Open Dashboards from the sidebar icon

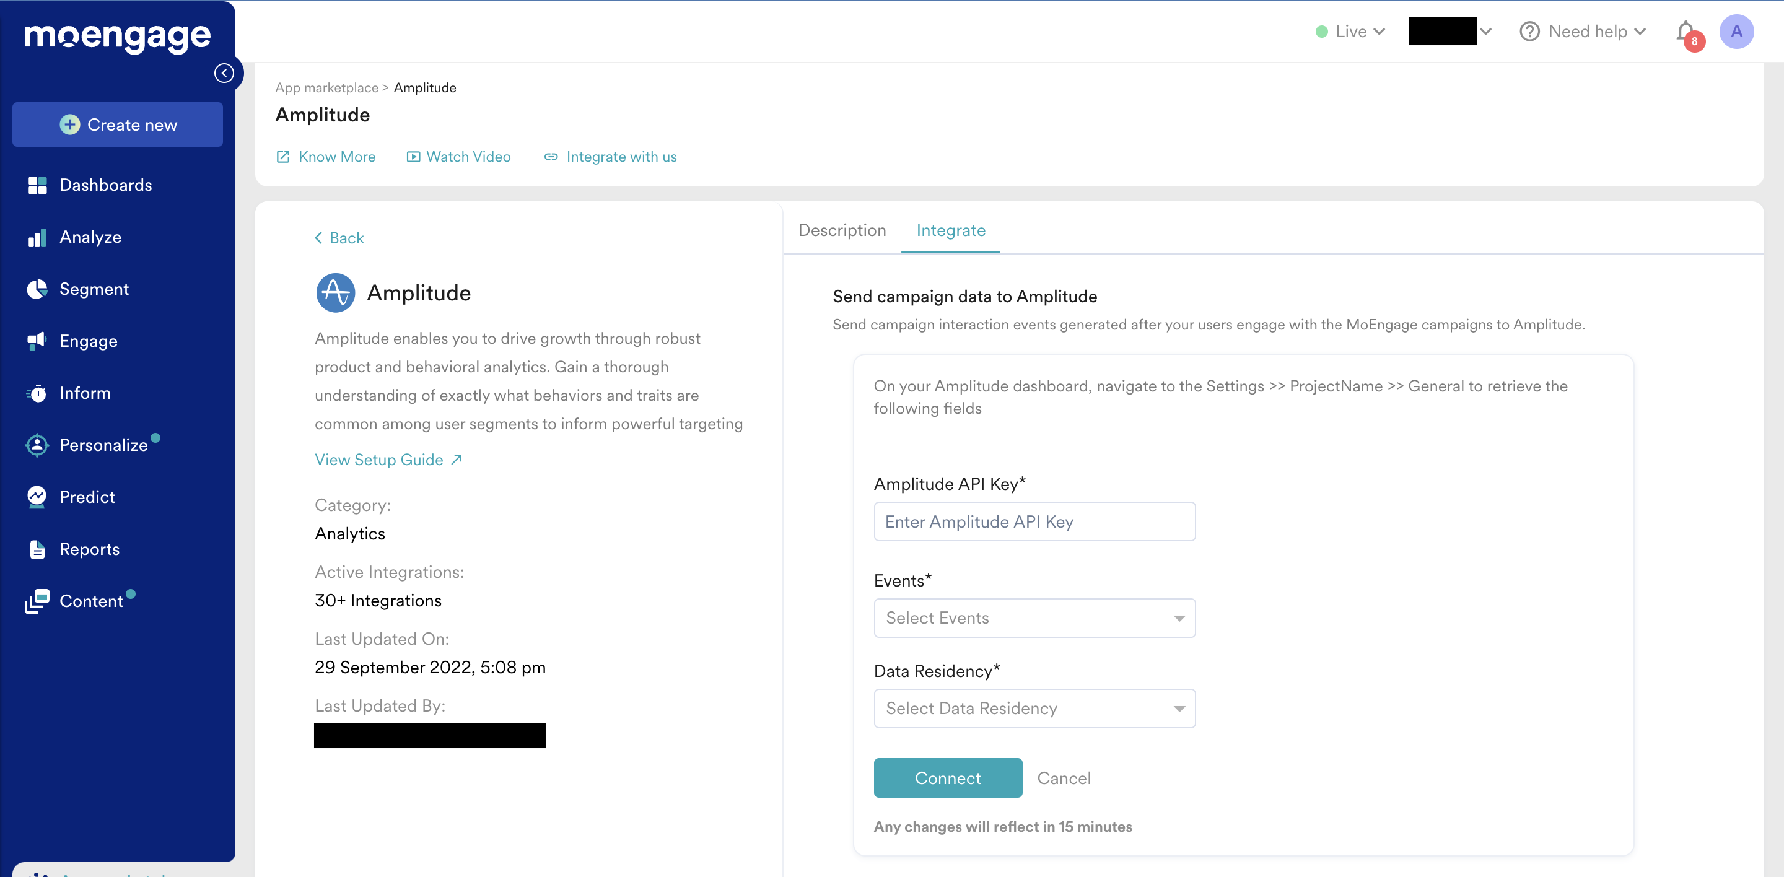pos(37,186)
